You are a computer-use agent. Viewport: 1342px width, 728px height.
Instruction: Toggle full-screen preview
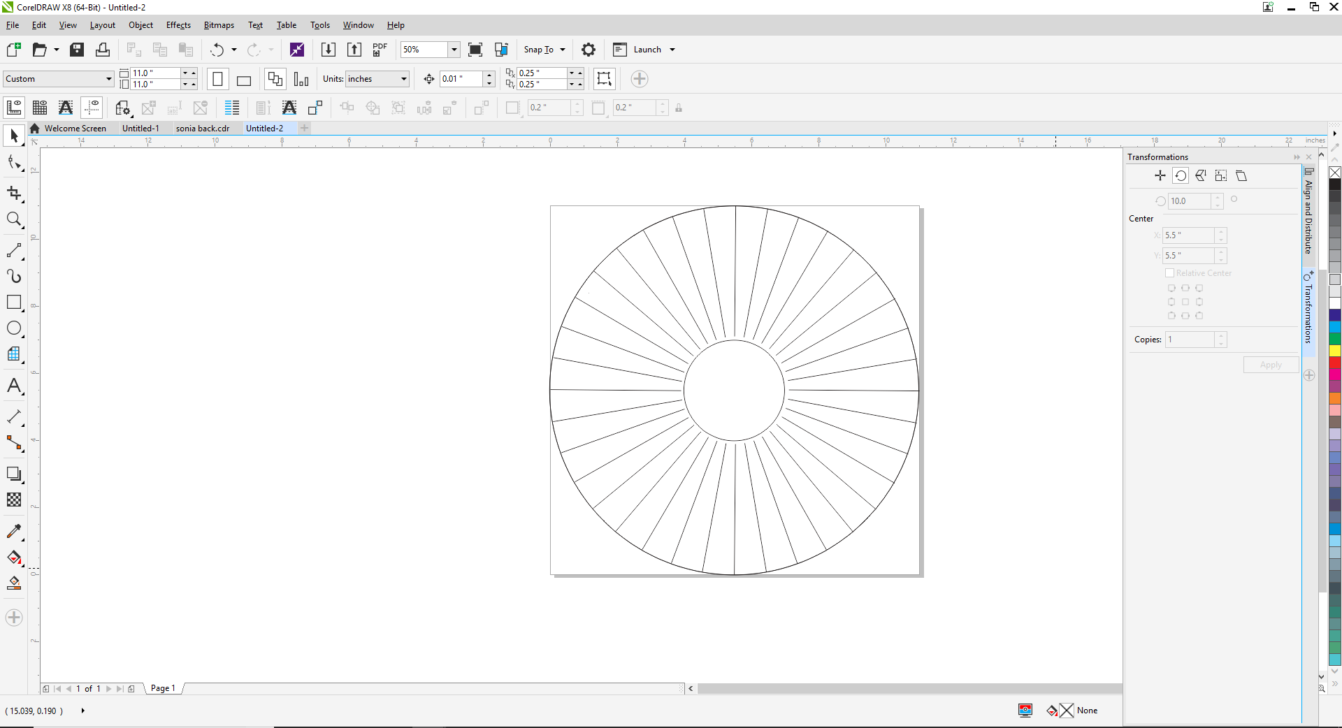(475, 50)
